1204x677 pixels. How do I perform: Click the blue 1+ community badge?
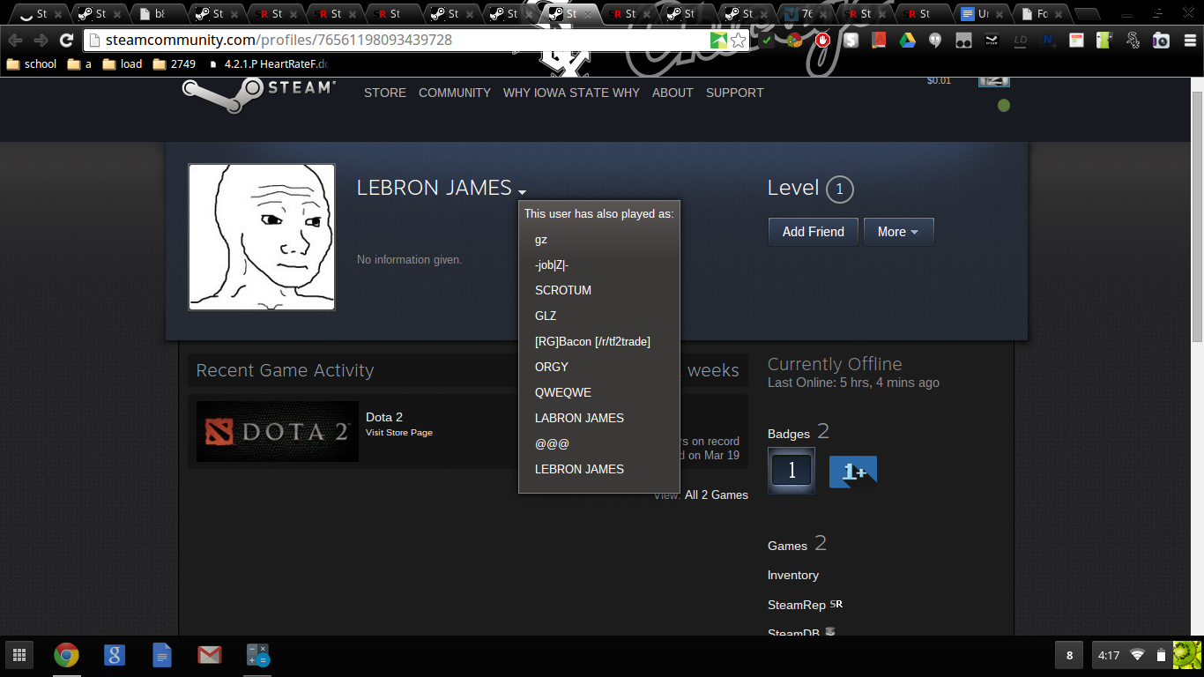[853, 472]
